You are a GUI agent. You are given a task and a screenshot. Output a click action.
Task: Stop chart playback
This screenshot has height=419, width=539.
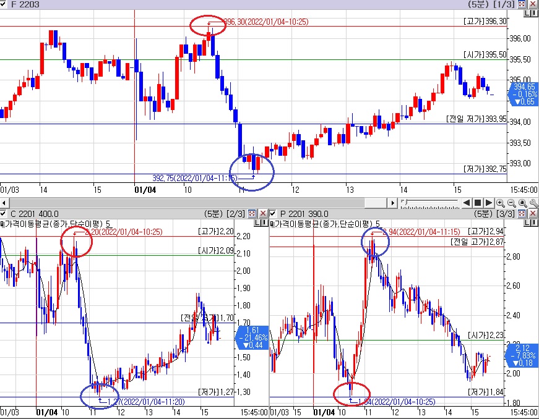click(478, 203)
